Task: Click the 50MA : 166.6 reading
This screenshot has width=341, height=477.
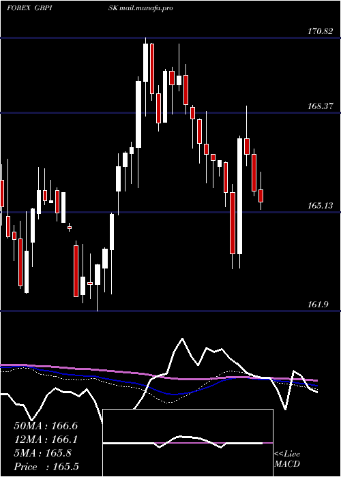Action: click(x=46, y=426)
